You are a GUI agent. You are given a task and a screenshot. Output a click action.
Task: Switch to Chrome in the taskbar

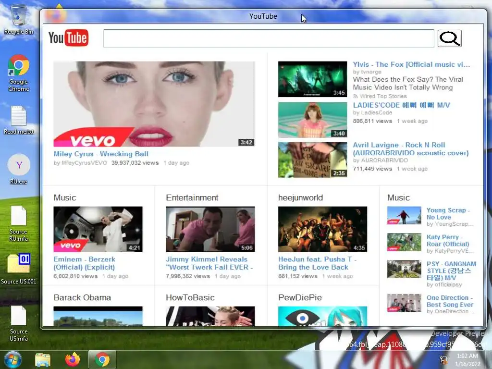tap(102, 359)
